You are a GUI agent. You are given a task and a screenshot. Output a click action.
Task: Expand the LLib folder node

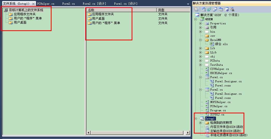point(201,52)
